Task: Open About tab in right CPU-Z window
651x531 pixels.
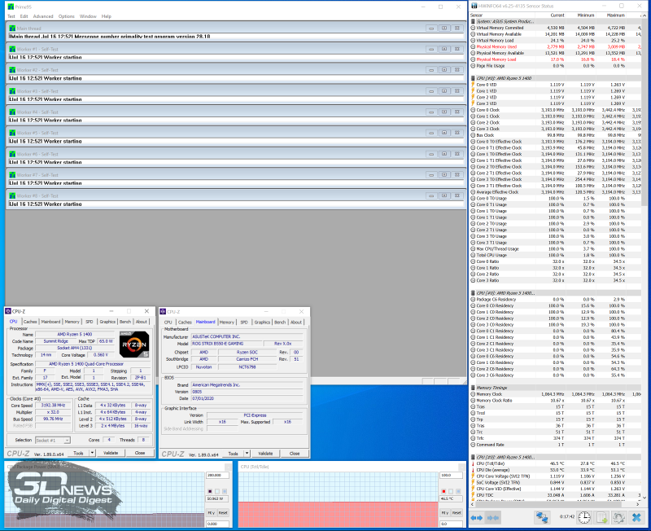Action: [x=296, y=322]
